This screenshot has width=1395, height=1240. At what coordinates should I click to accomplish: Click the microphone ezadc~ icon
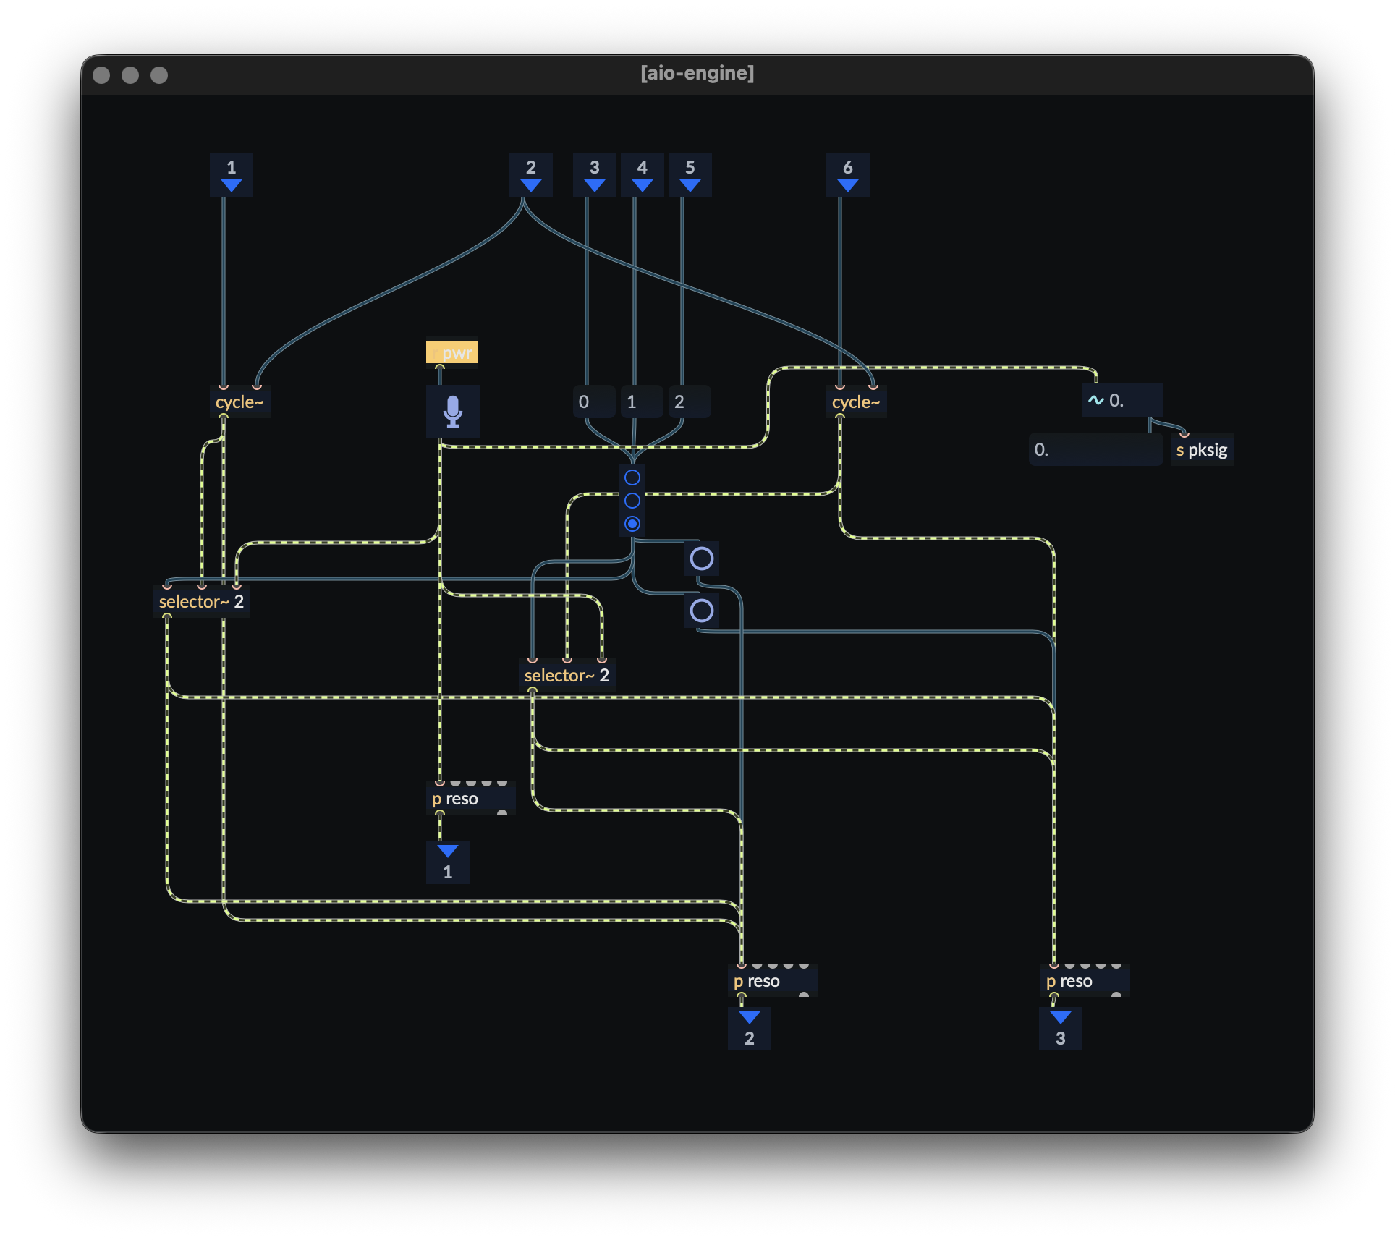(x=453, y=411)
